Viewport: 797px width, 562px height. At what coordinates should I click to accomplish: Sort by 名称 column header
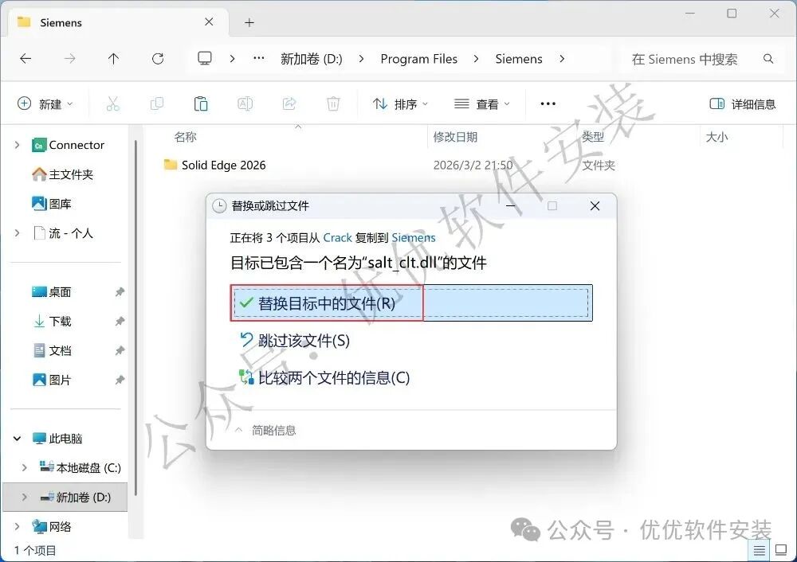click(x=185, y=137)
